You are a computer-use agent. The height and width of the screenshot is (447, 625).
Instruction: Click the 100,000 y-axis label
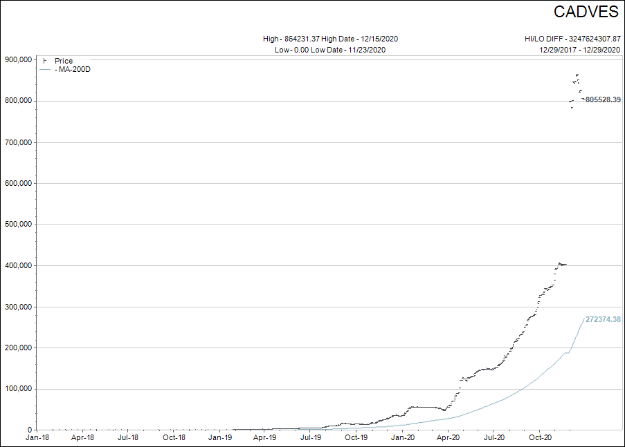(17, 389)
